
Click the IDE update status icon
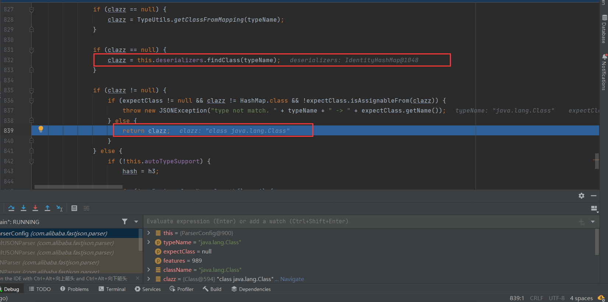tap(602, 298)
